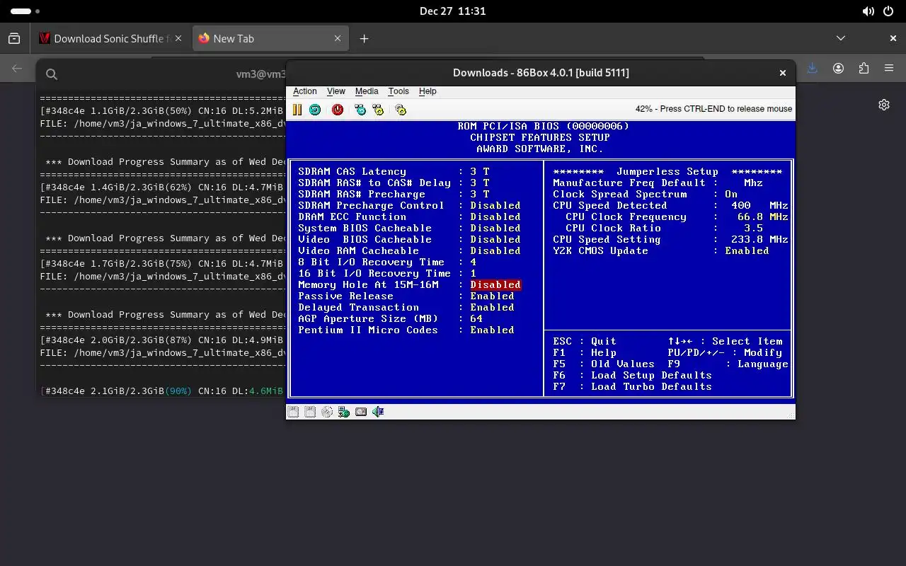Click the SDRAM RAS# to CAS# Delay entry
Screen dimensions: 906x566
pyautogui.click(x=394, y=183)
